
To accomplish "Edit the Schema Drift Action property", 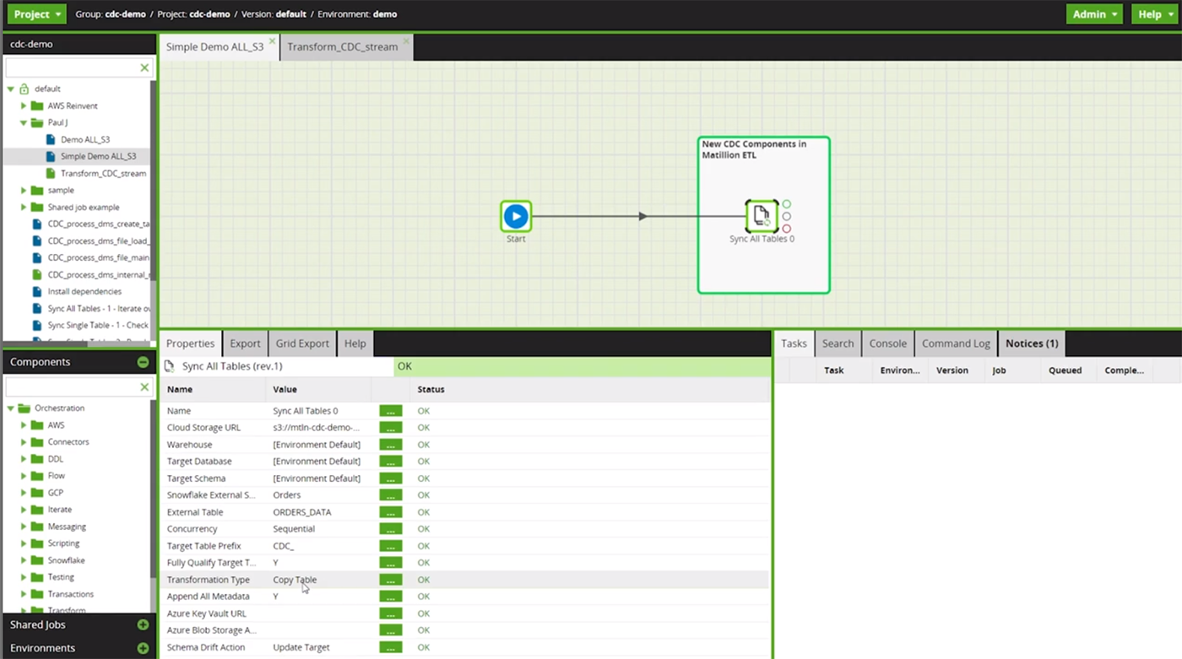I will (x=390, y=647).
